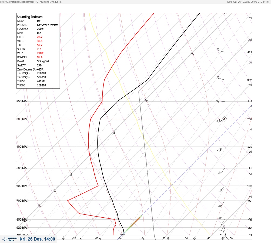Image resolution: width=271 pixels, height=243 pixels.
Task: Click Zero Degree (A) value '415ft'
Action: (x=40, y=69)
